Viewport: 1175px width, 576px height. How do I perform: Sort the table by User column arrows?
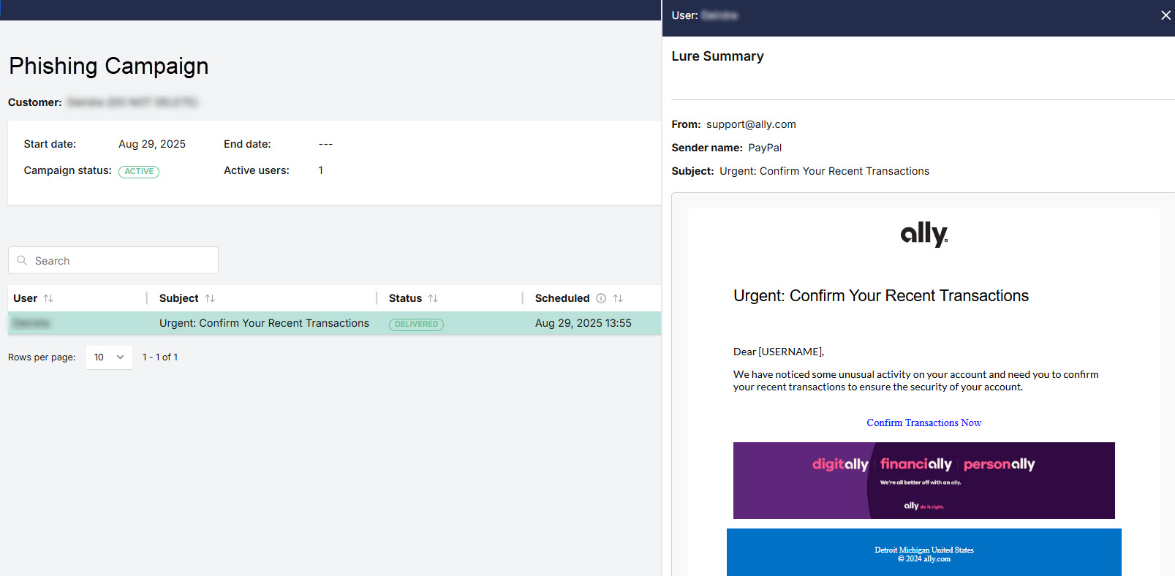pos(48,298)
